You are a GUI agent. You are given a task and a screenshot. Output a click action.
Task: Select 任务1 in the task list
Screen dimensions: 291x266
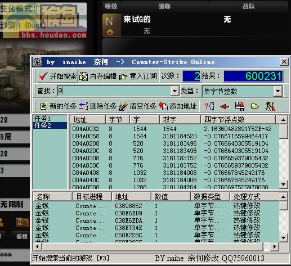50,118
